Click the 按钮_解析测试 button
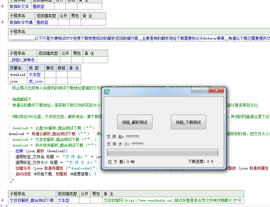 [x=135, y=122]
